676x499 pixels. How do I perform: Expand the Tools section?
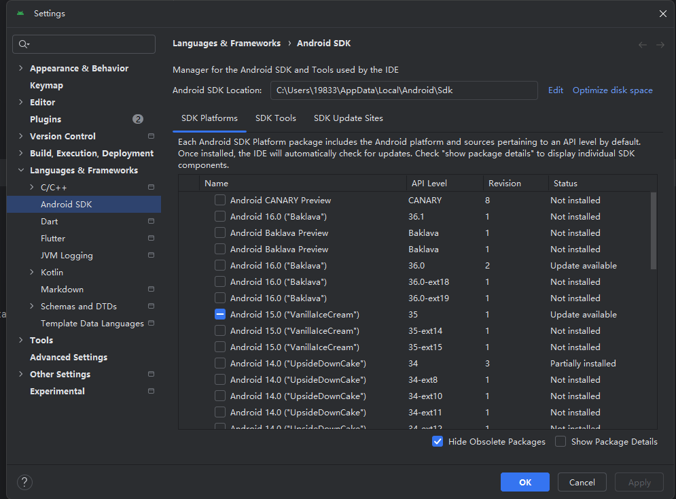(x=20, y=340)
